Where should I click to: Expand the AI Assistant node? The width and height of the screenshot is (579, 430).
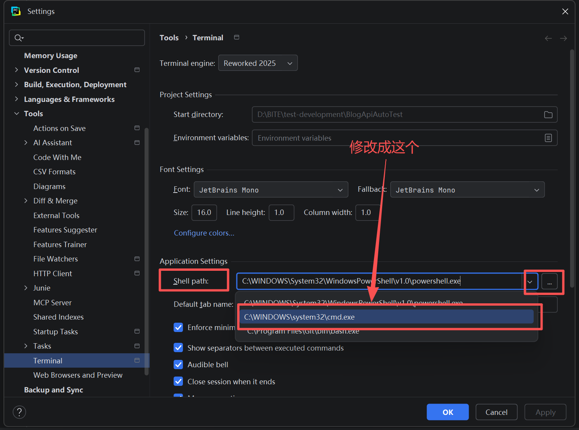click(26, 143)
